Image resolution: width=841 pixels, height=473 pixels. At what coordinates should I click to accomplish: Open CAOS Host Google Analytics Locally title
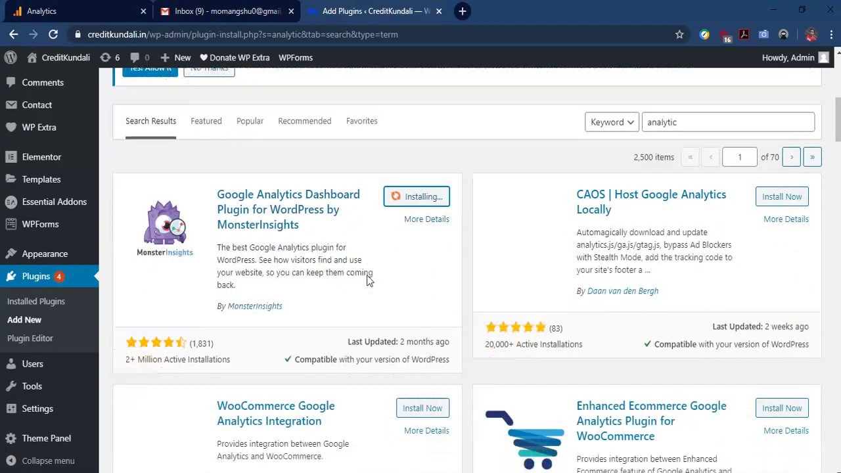pos(651,202)
